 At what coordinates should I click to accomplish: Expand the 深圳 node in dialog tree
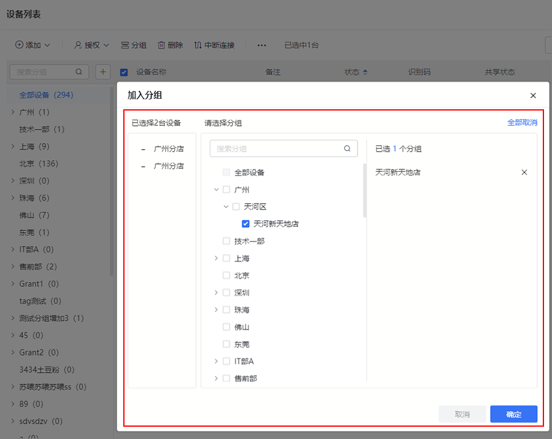(216, 292)
